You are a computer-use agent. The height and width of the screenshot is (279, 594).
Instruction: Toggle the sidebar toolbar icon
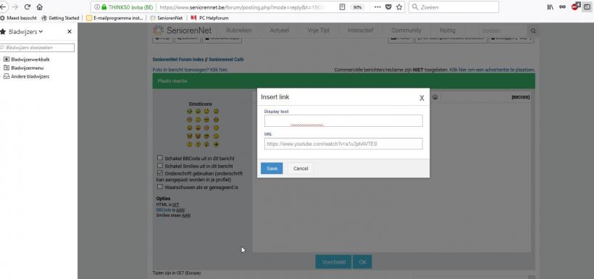(587, 7)
